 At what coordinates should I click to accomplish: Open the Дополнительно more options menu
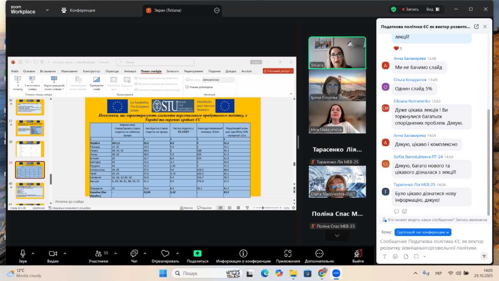[319, 254]
